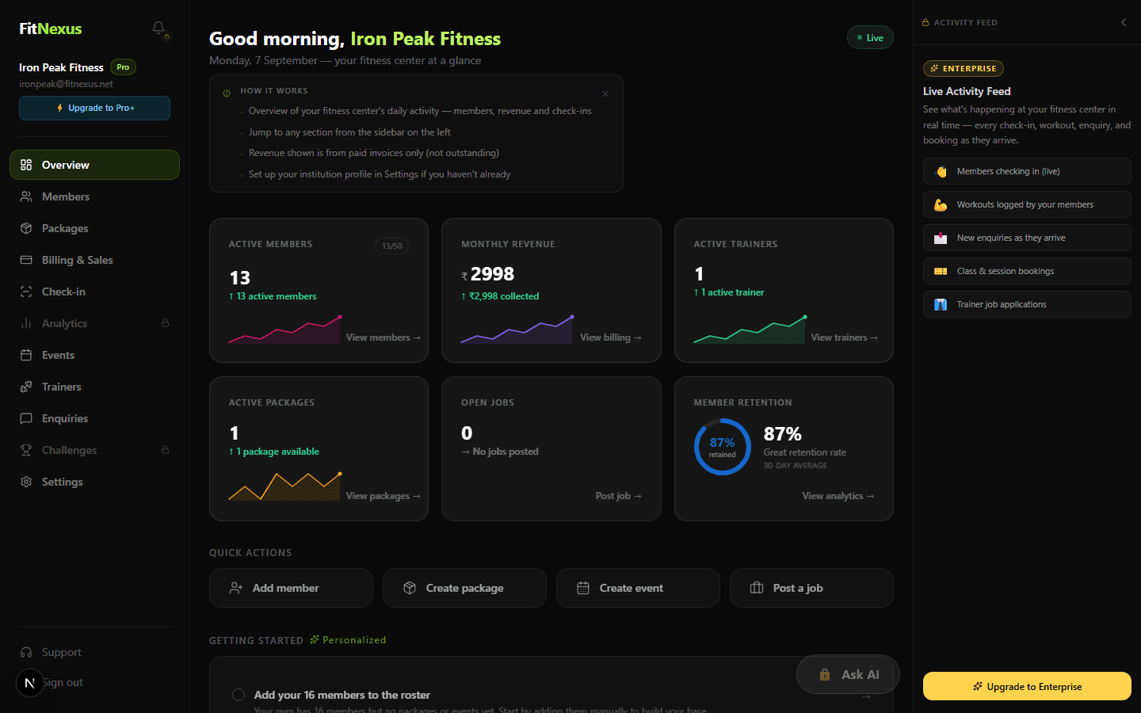This screenshot has width=1141, height=713.
Task: Click the Overview grid icon in sidebar
Action: tap(26, 165)
